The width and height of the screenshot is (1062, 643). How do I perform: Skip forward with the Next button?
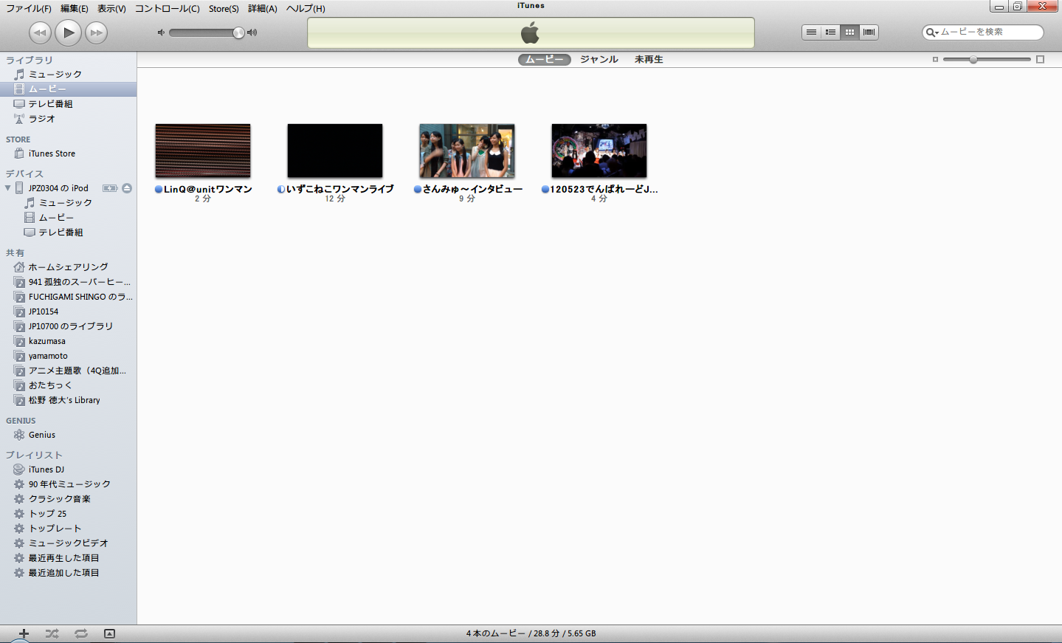coord(97,32)
